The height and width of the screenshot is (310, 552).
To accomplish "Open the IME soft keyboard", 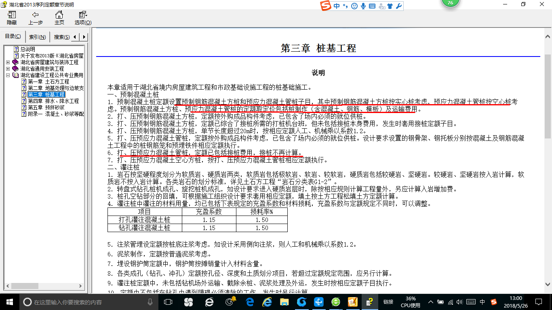I will click(372, 6).
